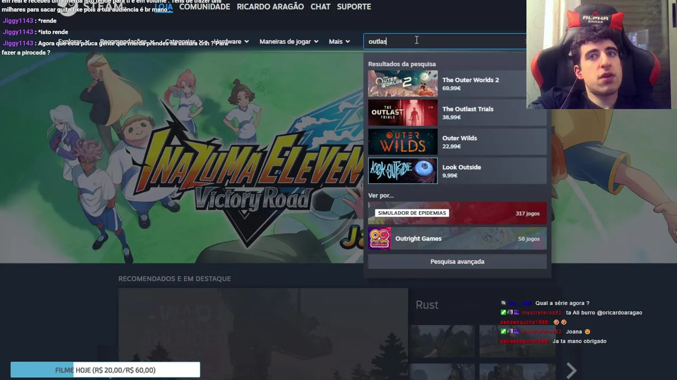Open the CHAT menu item
Viewport: 677px width, 380px height.
point(321,7)
